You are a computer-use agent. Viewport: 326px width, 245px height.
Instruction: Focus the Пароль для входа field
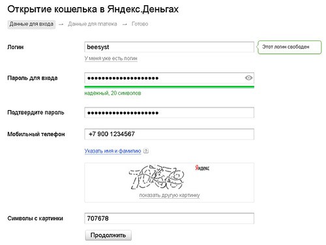click(x=169, y=78)
